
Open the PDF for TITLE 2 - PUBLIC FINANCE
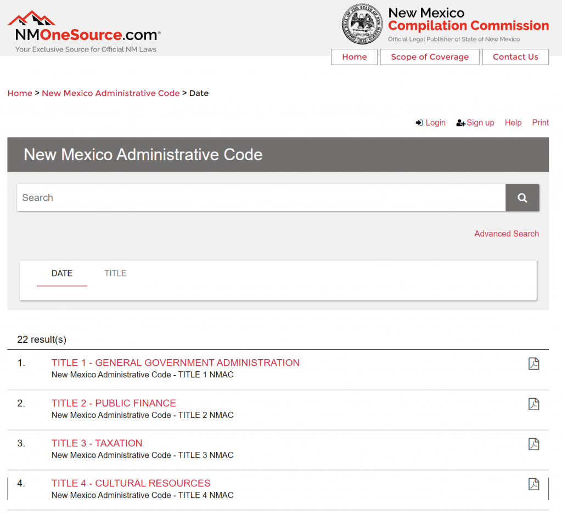pyautogui.click(x=533, y=404)
